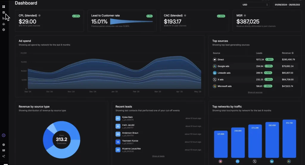This screenshot has width=305, height=165.
Task: Click Show all leads link
Action: tap(158, 156)
